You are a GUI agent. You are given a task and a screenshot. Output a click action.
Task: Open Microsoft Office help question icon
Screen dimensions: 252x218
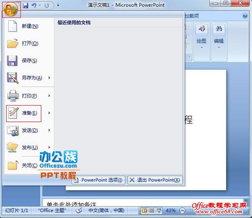point(245,16)
